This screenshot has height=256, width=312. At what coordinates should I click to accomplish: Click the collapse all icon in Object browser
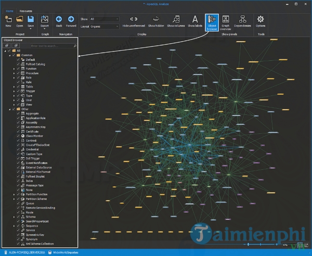point(16,46)
